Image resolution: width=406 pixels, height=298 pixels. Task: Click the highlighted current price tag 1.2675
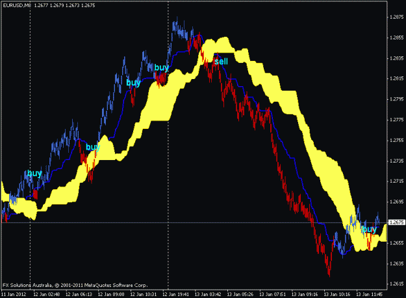(396, 222)
